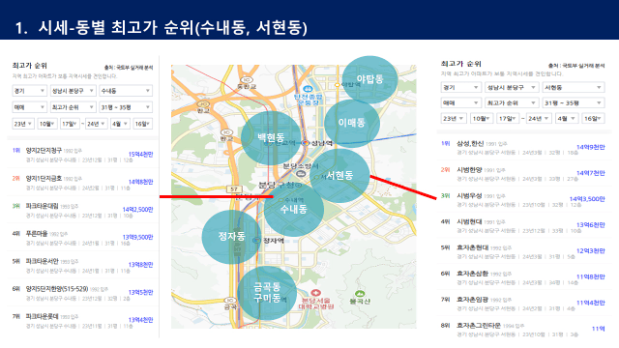Expand right 최고가 순위 sort dropdown
Screen dimensions: 619x348
tap(512, 103)
